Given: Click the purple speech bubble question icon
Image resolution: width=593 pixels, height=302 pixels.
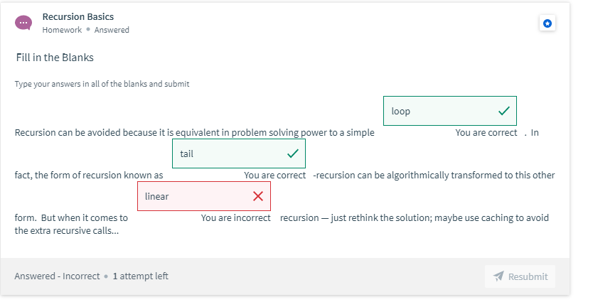Looking at the screenshot, I should point(23,23).
